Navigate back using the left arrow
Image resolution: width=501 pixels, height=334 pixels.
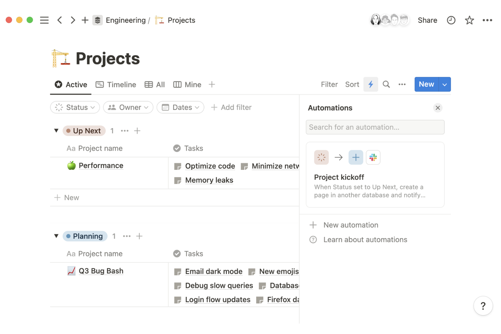(60, 20)
